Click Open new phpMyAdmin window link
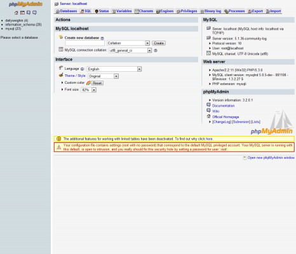Screen dimensions: 296x254 [271, 157]
